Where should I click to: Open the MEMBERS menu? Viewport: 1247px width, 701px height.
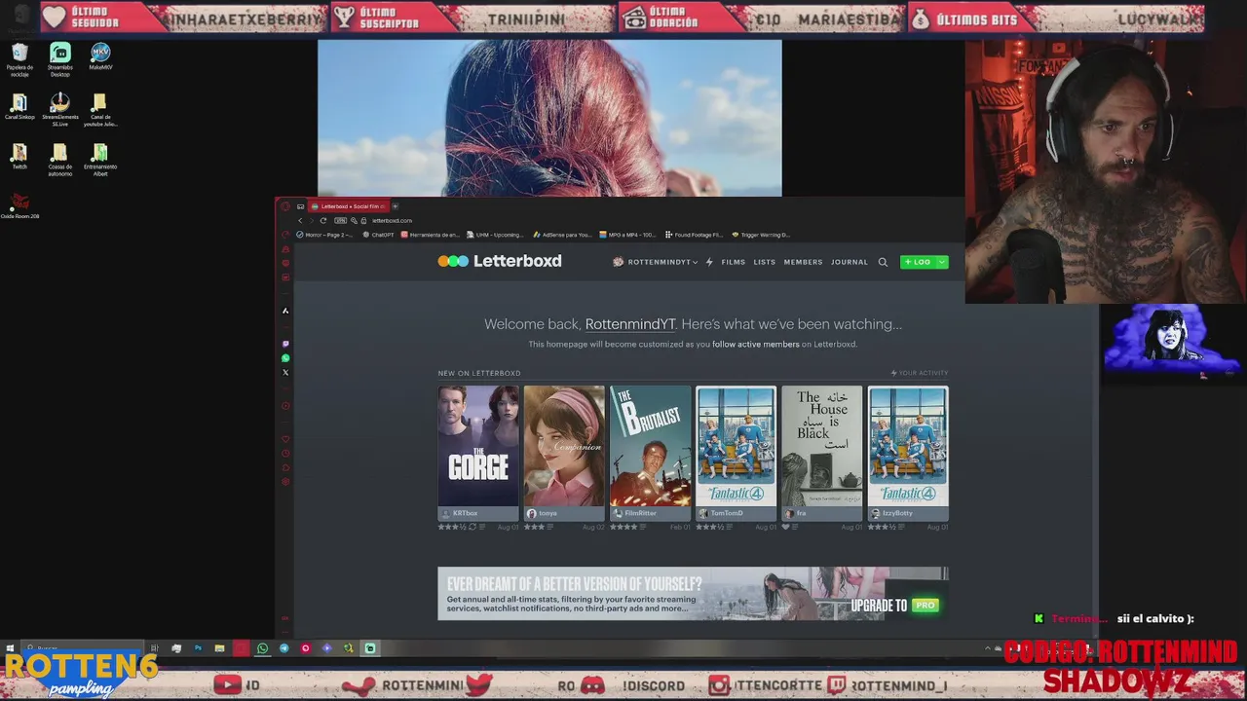[804, 262]
